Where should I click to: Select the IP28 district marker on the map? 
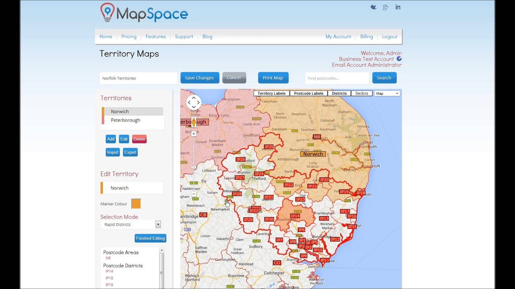[237, 194]
